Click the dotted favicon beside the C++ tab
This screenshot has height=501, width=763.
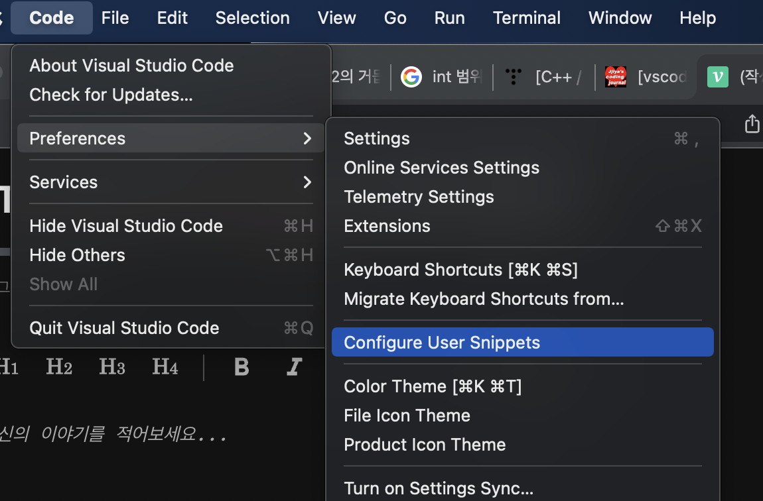[x=513, y=77]
